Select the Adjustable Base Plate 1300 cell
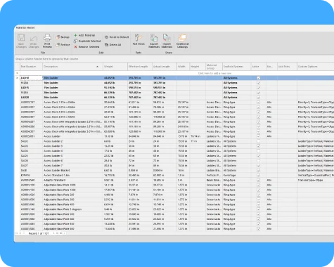334x267 pixels. 72,190
